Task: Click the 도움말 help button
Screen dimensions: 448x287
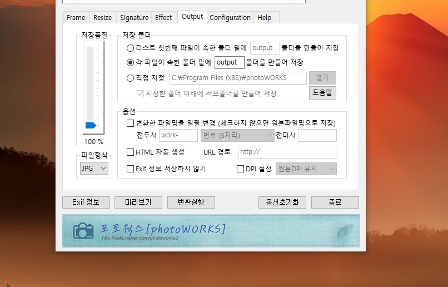Action: (x=322, y=93)
